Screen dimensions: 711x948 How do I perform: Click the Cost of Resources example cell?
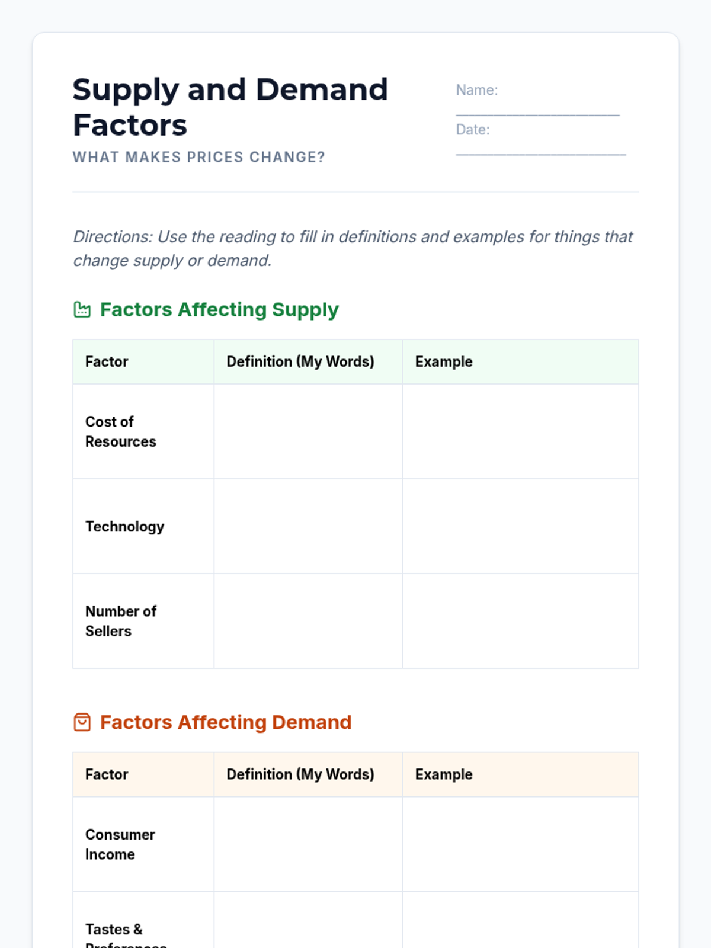tap(520, 431)
